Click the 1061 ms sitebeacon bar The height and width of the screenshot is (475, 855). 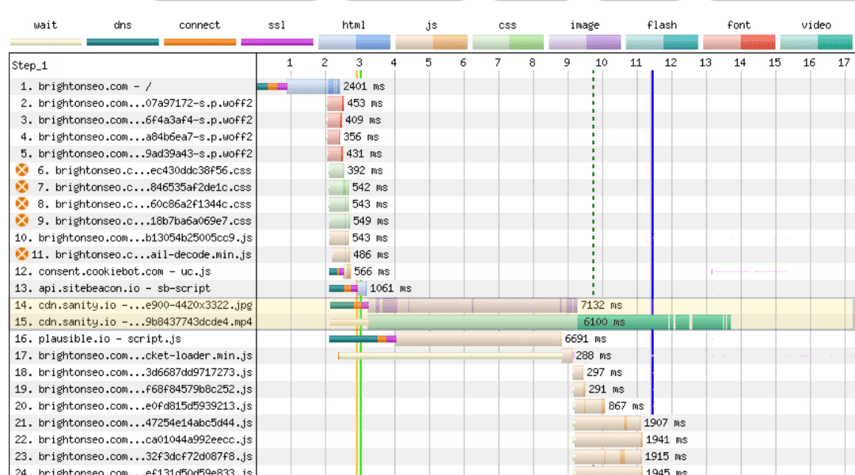click(348, 288)
